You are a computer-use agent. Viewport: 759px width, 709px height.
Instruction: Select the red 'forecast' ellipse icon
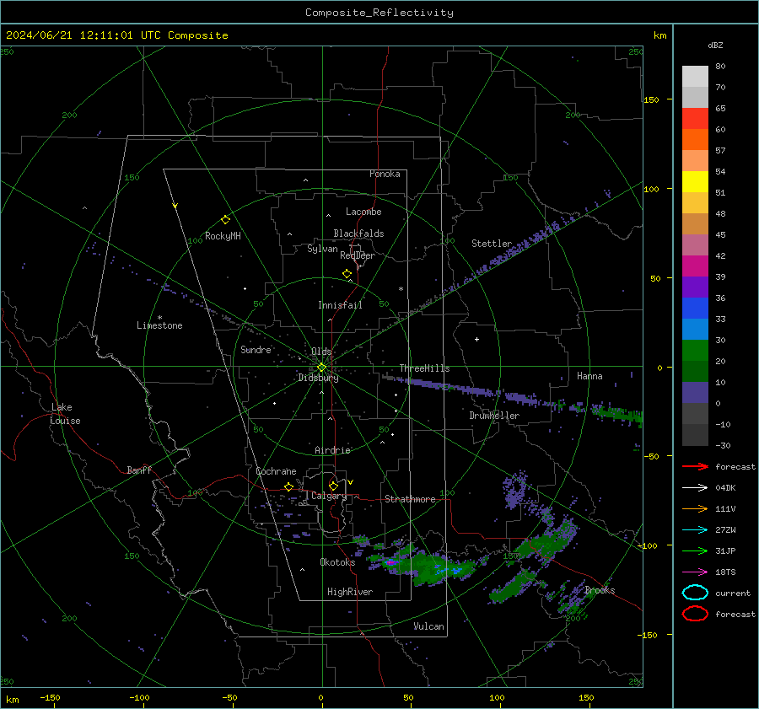coord(695,614)
